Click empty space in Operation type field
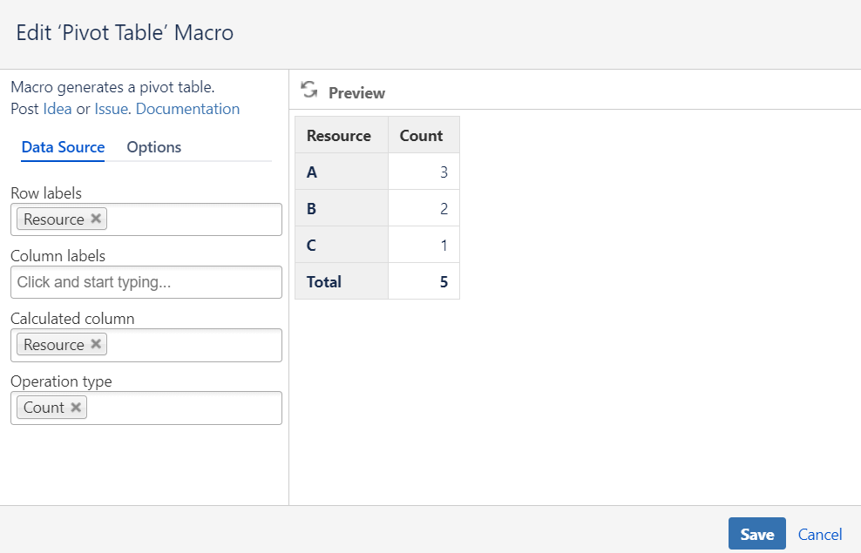This screenshot has width=861, height=553. [x=183, y=408]
